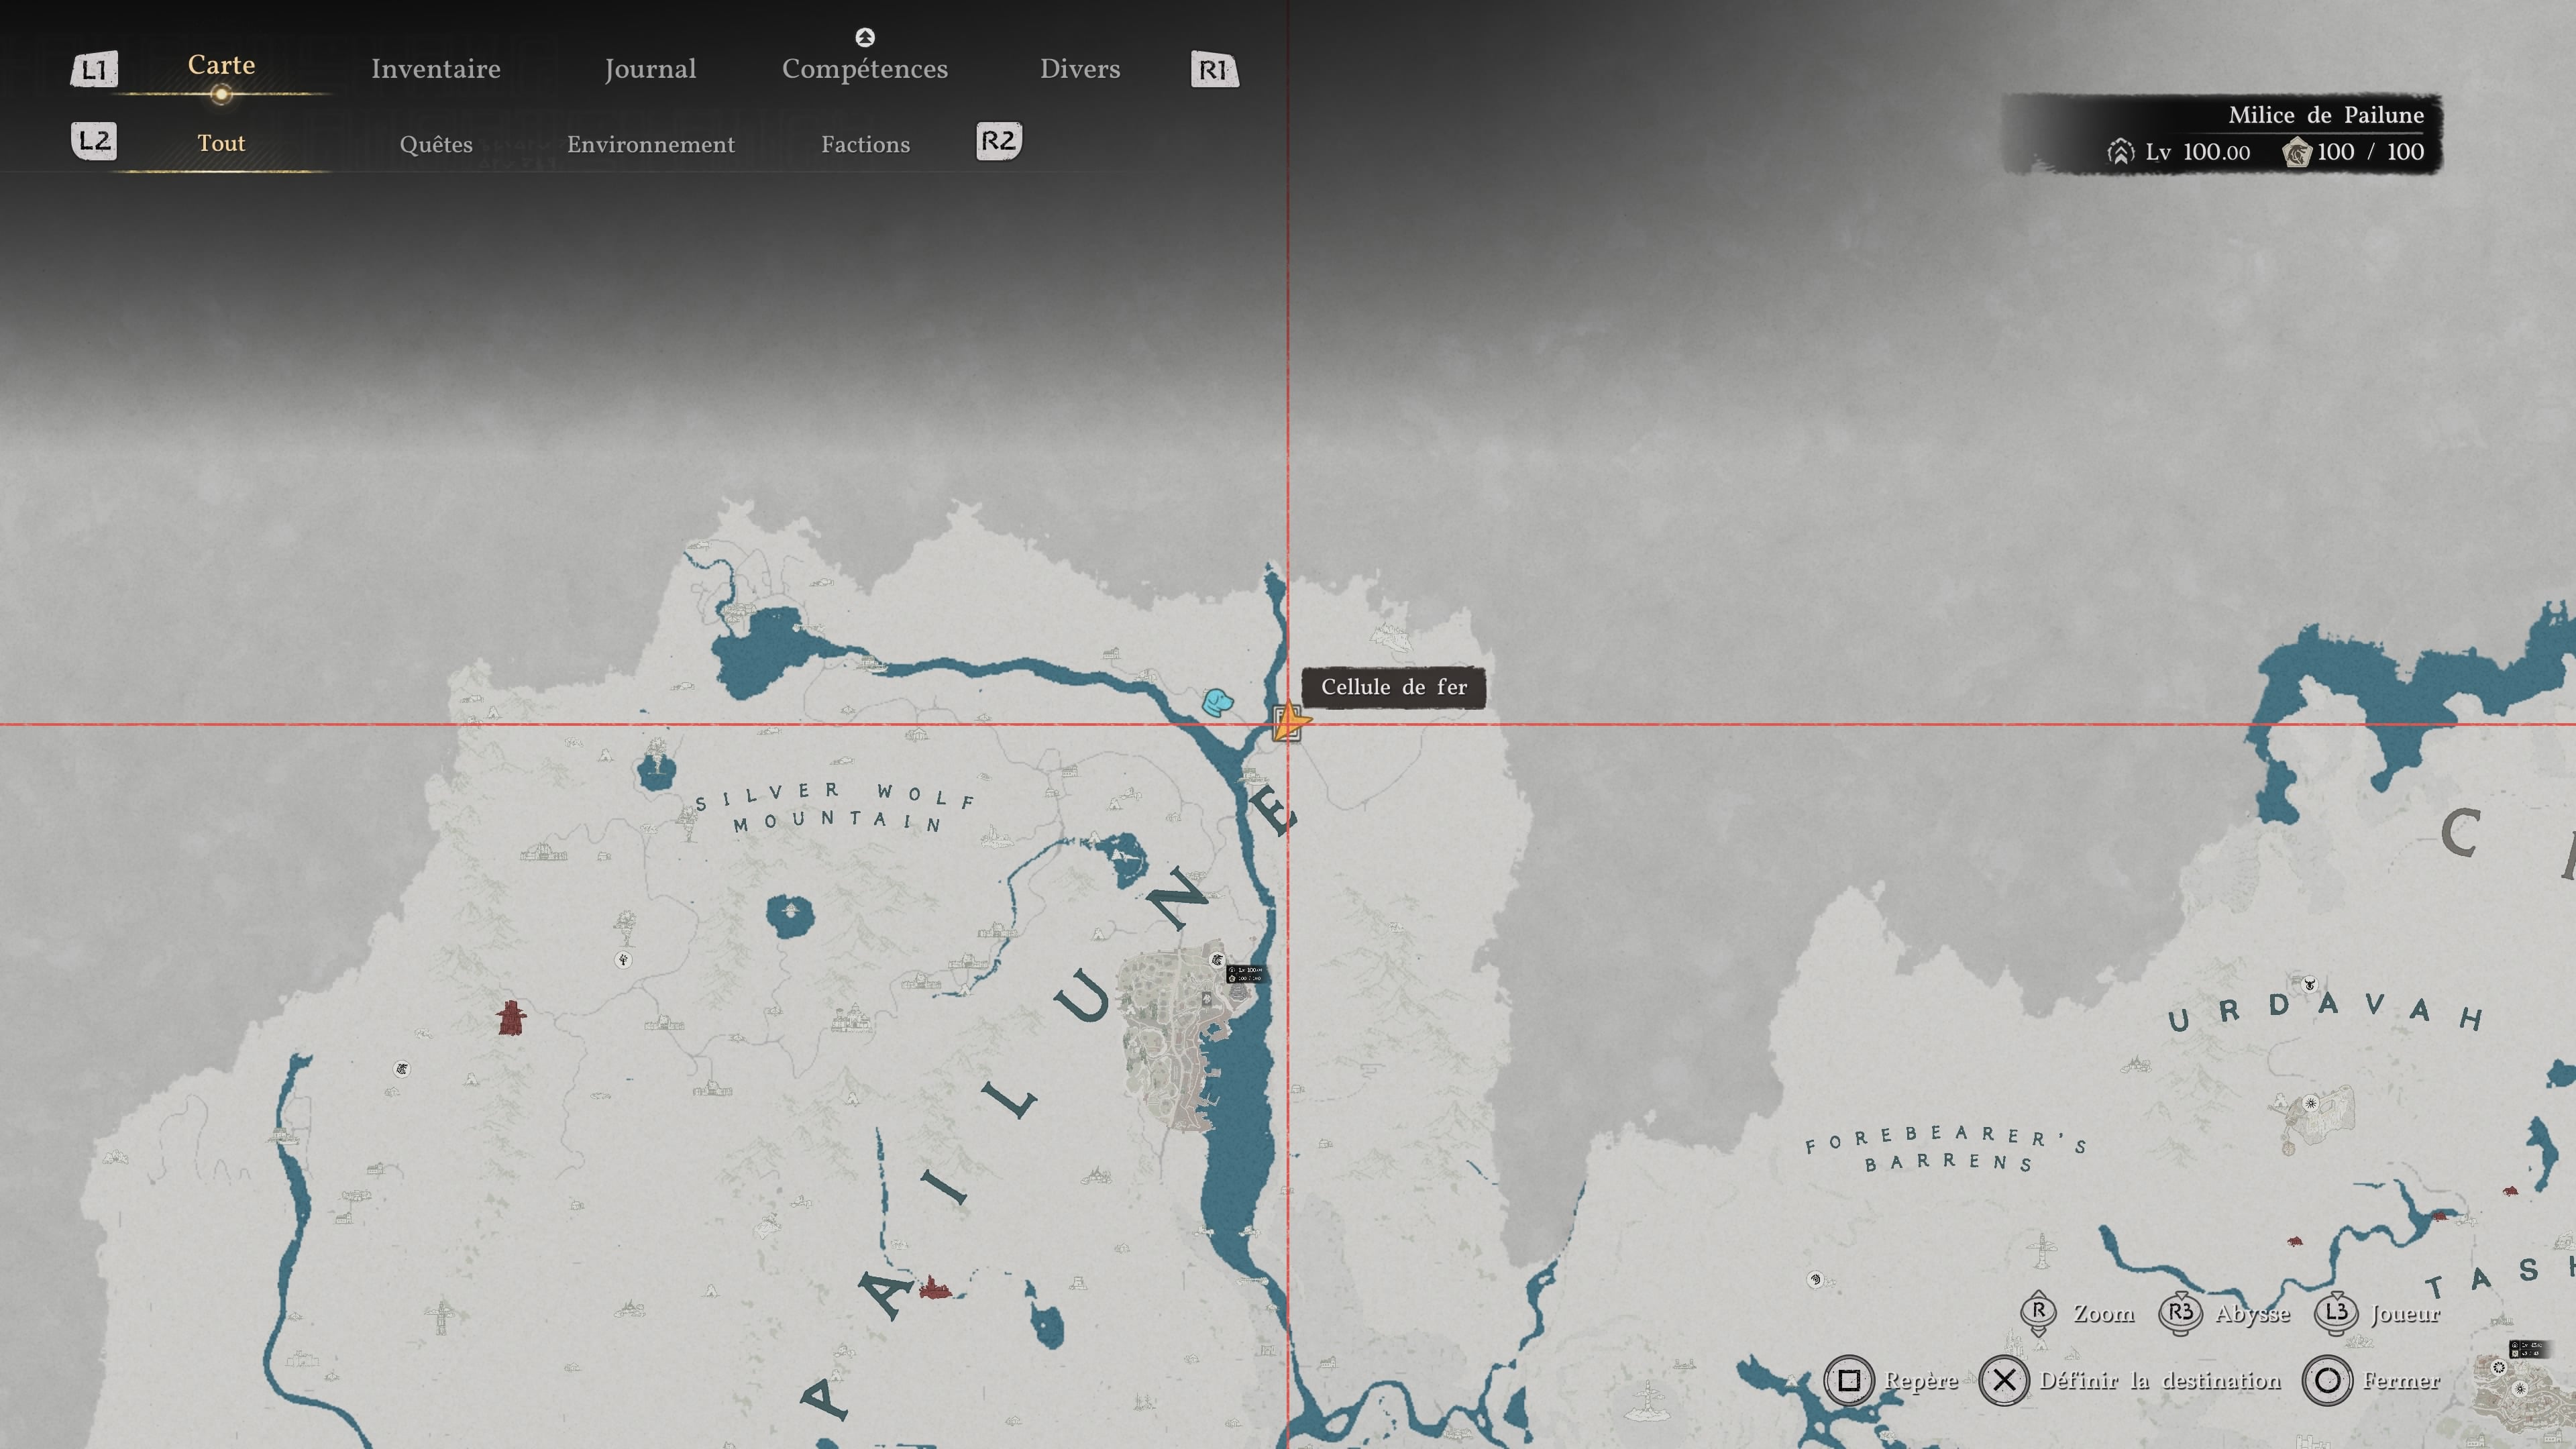Click the faction crest beside 100 / 100
Image resolution: width=2576 pixels, height=1449 pixels.
tap(2297, 153)
